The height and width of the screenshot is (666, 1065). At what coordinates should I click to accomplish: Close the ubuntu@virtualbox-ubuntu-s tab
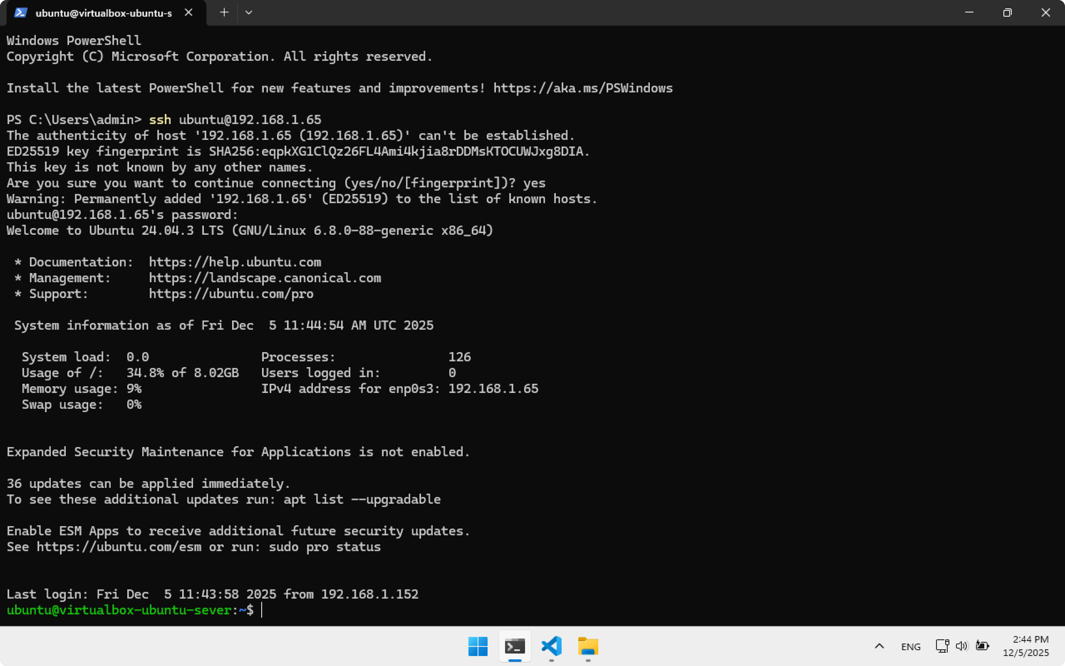(188, 12)
